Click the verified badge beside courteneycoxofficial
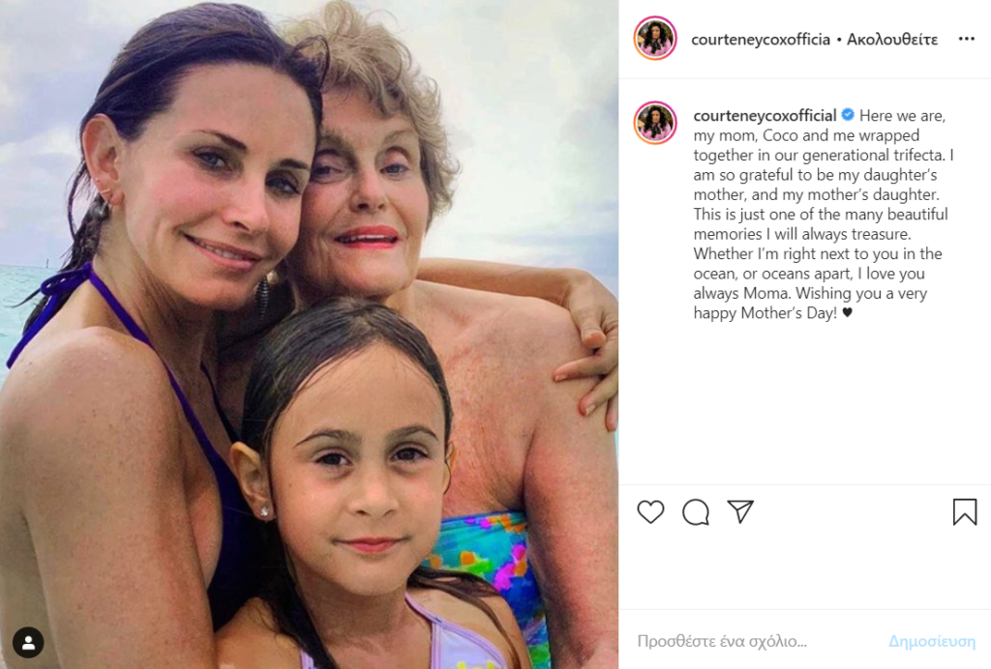 click(848, 115)
